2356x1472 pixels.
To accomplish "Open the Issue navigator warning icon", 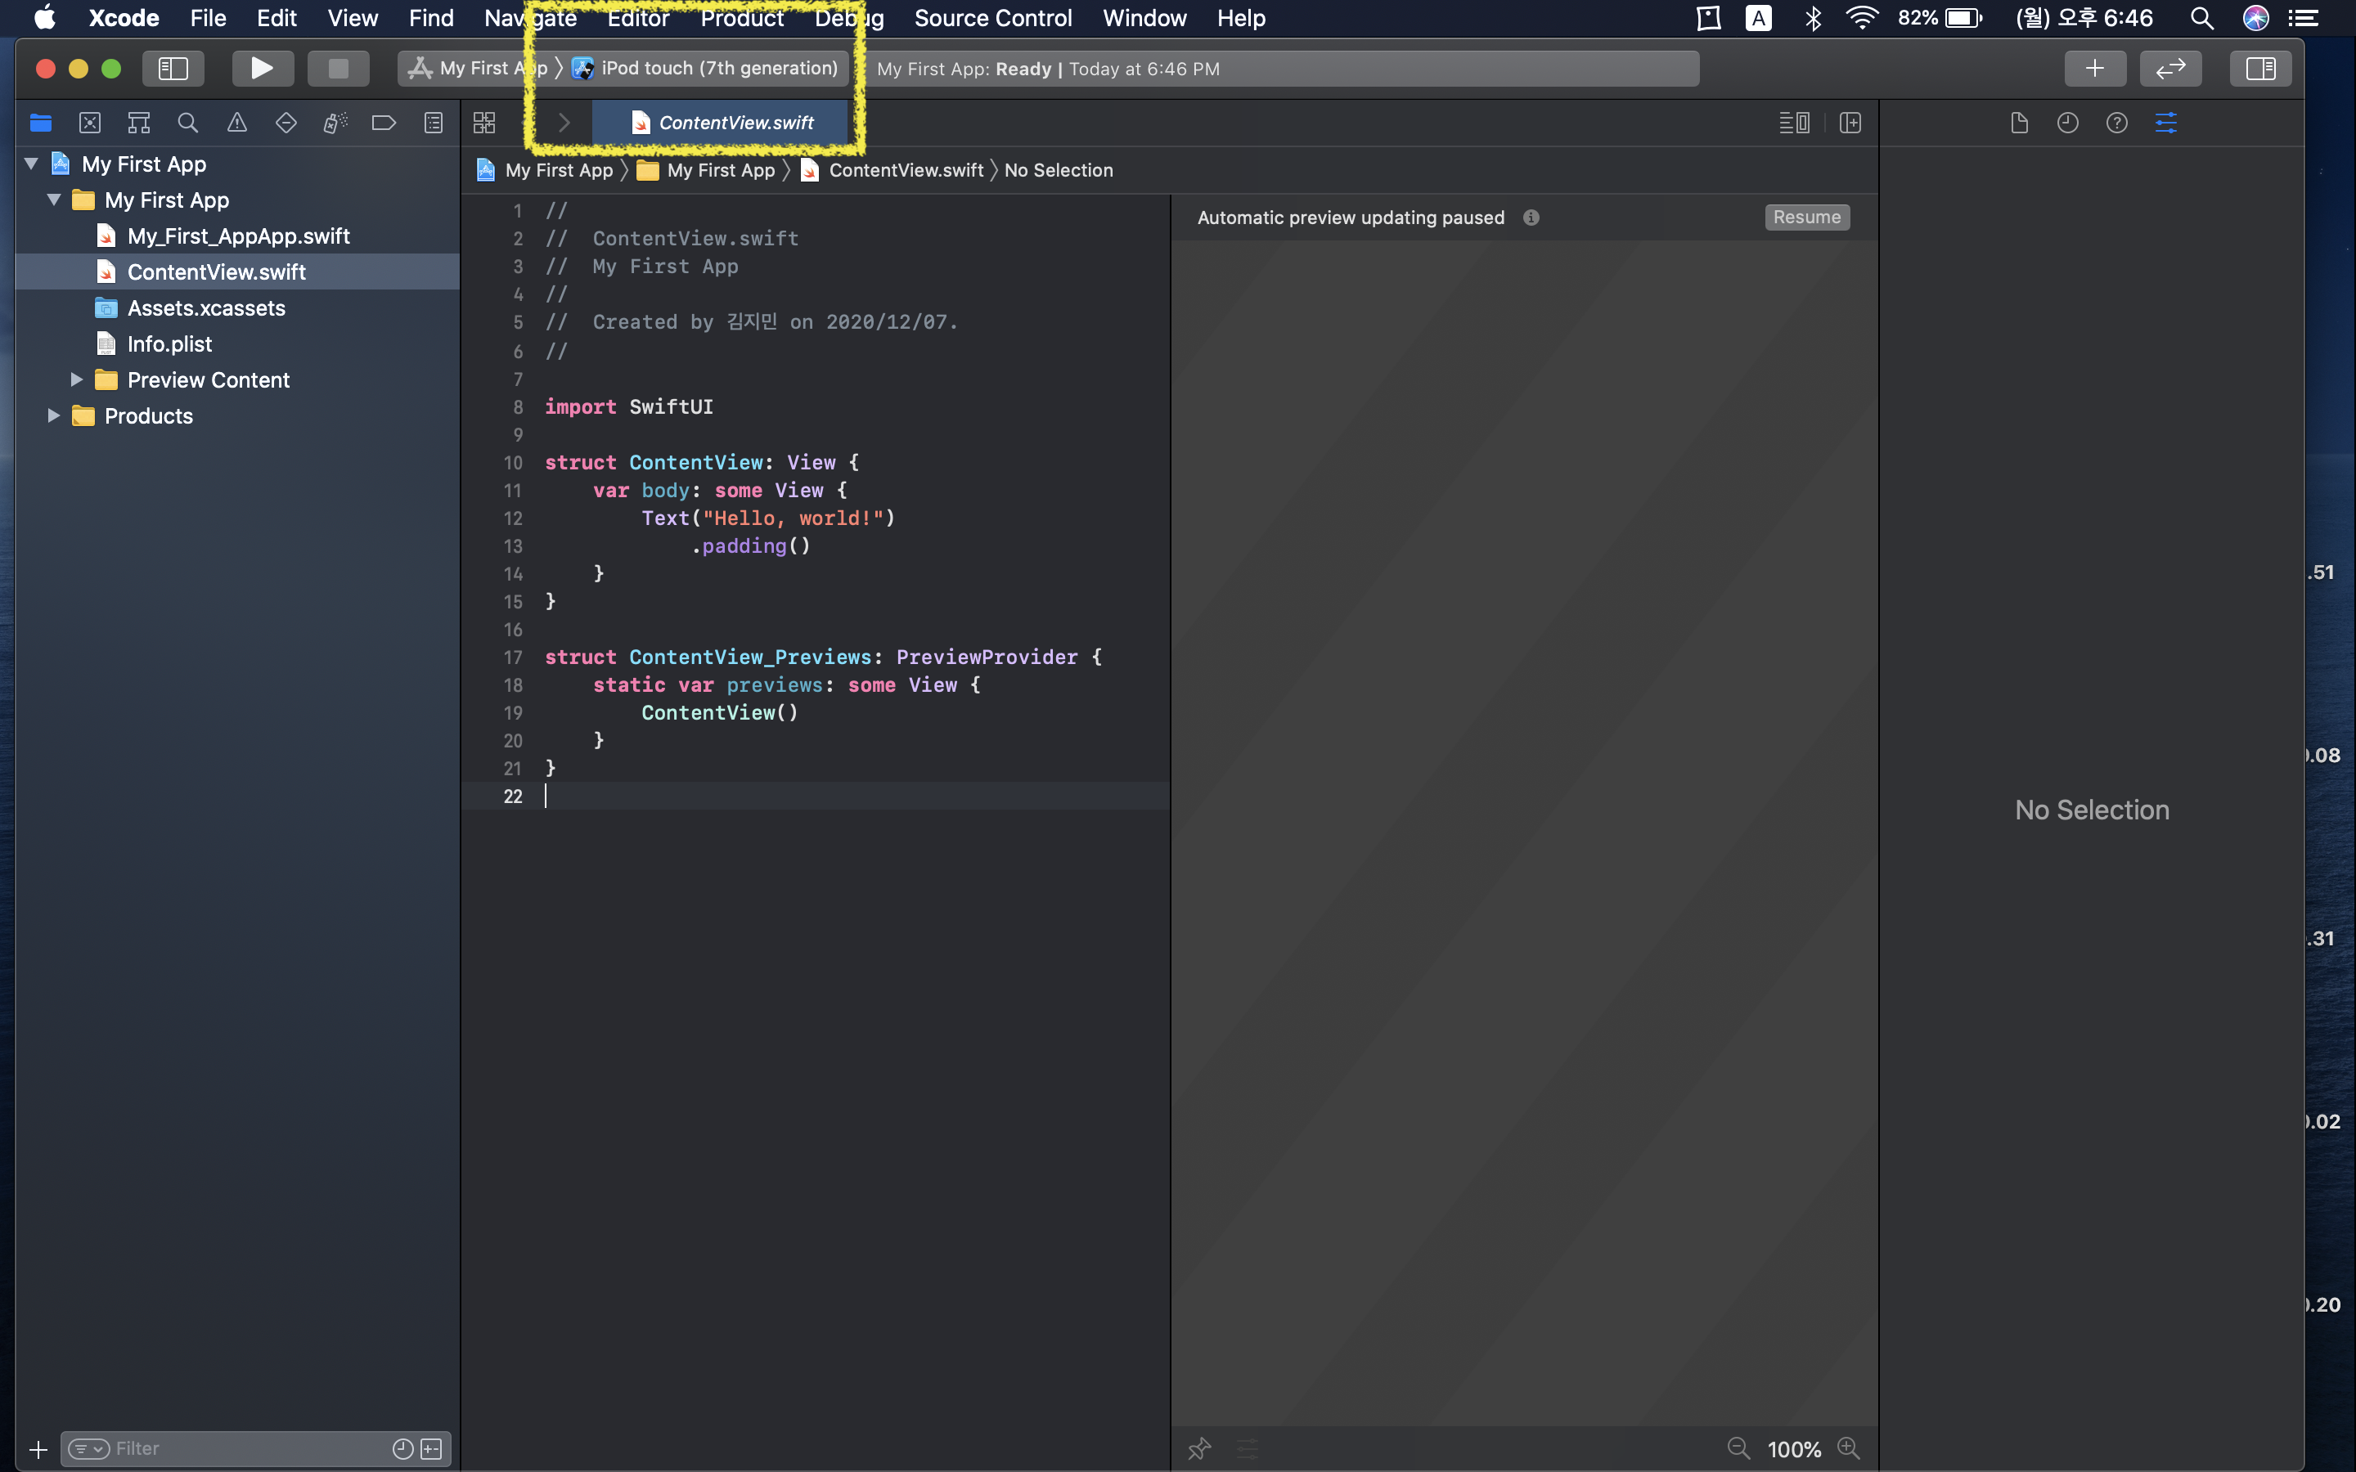I will [236, 123].
